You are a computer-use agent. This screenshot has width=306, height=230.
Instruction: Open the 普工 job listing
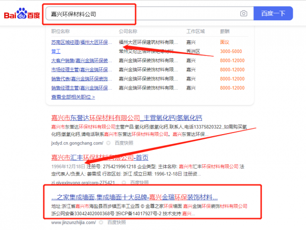(x=56, y=52)
